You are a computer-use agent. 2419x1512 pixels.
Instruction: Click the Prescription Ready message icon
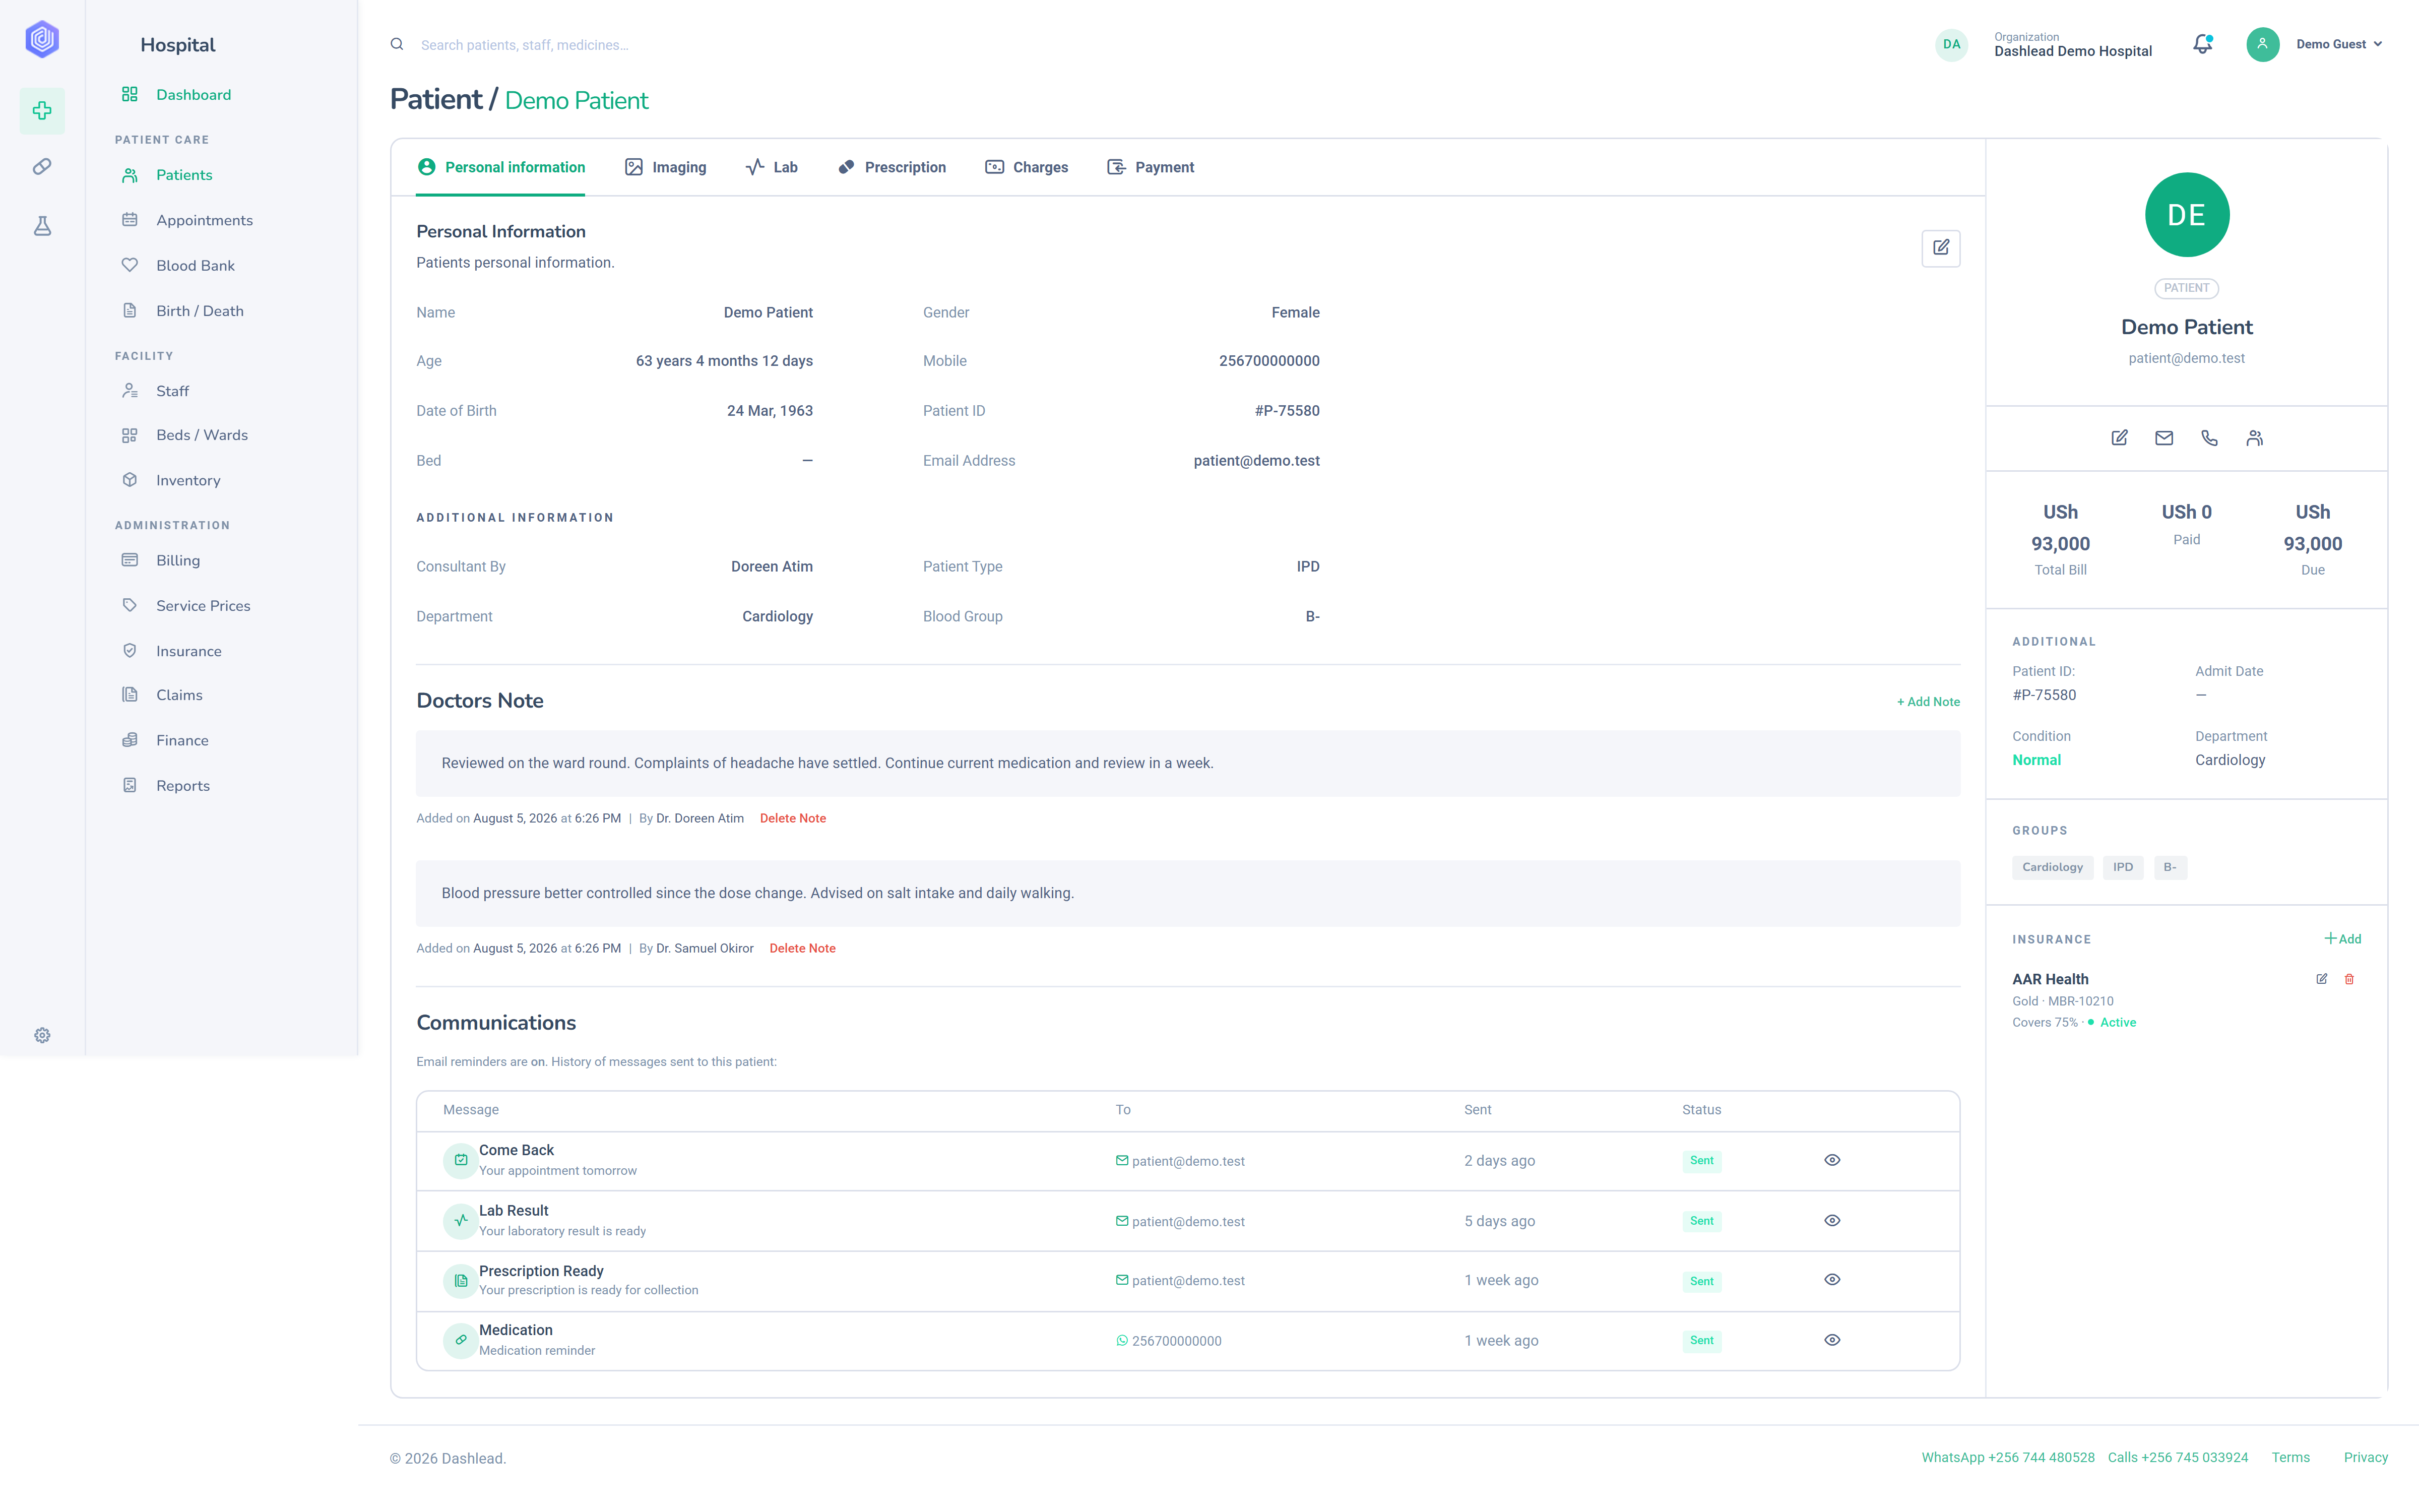460,1280
